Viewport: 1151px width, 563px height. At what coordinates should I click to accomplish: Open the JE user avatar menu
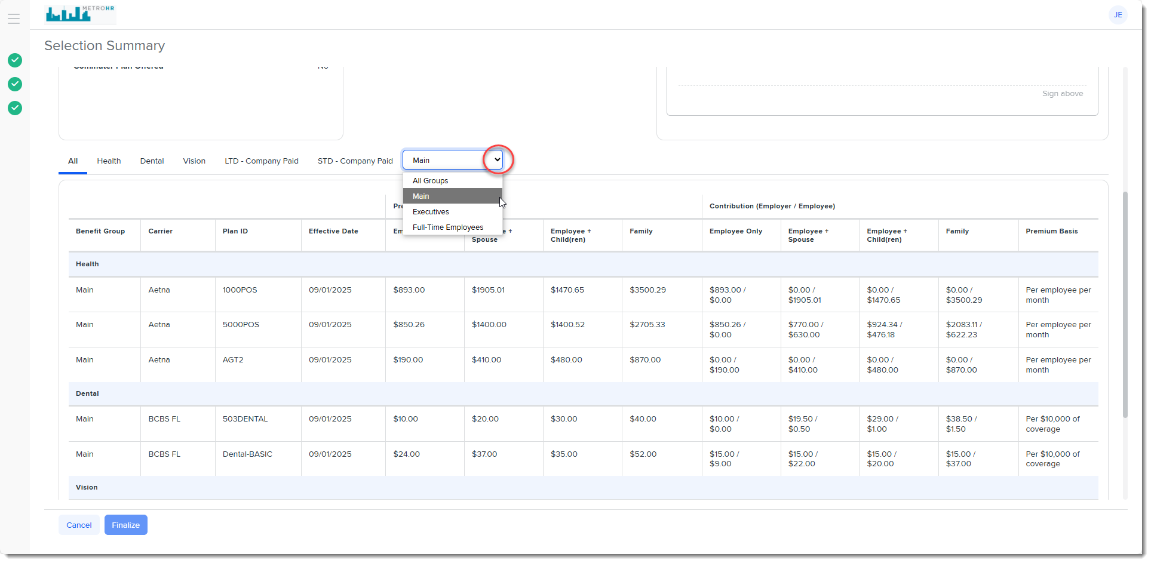(x=1118, y=15)
